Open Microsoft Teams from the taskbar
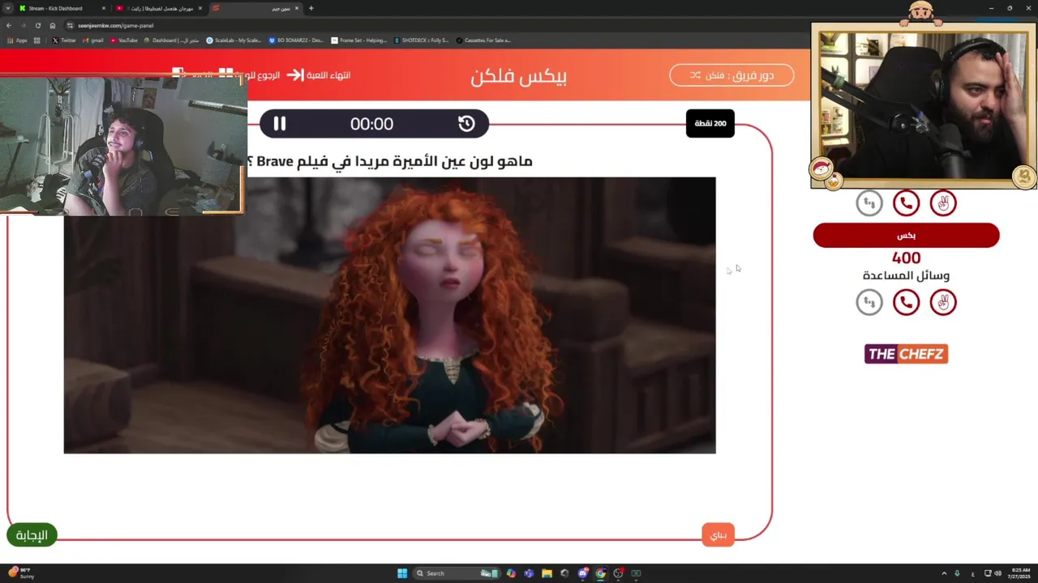 [x=529, y=573]
